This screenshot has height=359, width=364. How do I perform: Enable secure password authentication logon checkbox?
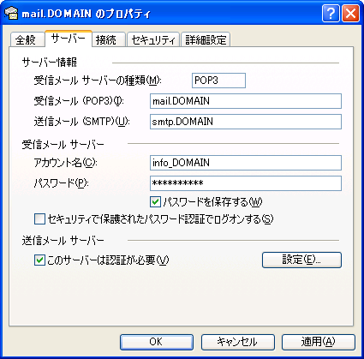(x=39, y=219)
